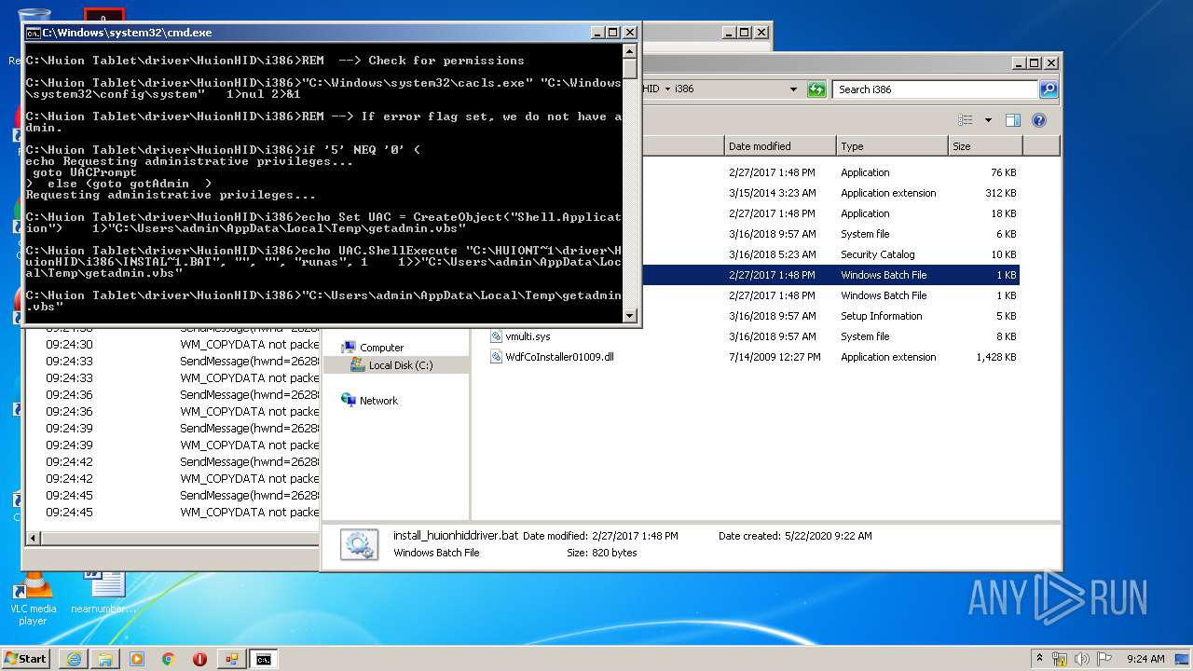
Task: Switch to cmd.exe taskbar button
Action: pyautogui.click(x=264, y=659)
